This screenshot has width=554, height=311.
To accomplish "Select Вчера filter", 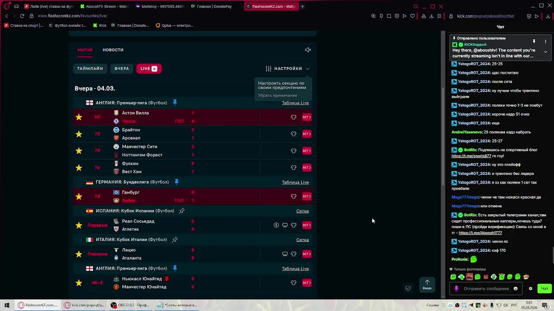I will 122,68.
